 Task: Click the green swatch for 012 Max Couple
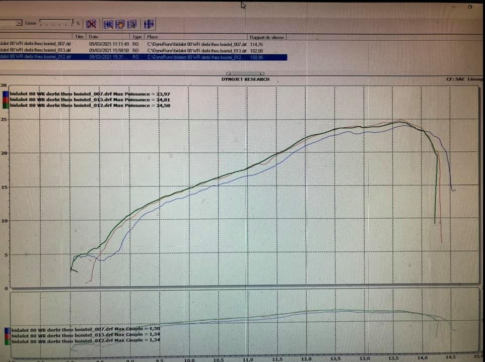tap(7, 341)
